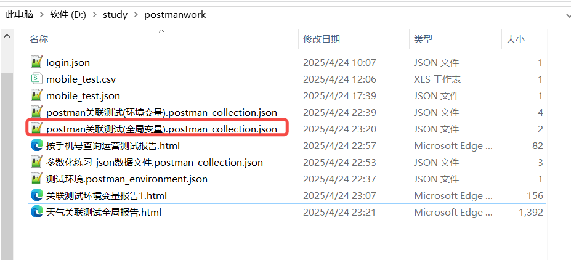571x260 pixels.
Task: Click the mobile_test.json file icon
Action: [x=36, y=95]
